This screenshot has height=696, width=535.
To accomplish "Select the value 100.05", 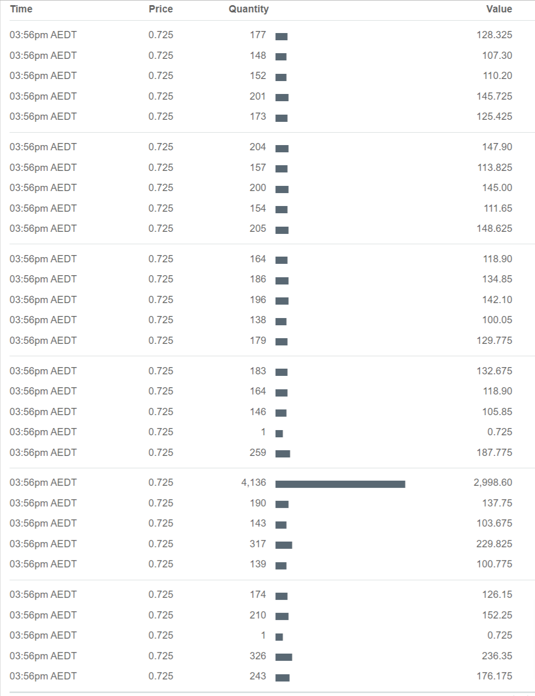I will (x=497, y=320).
